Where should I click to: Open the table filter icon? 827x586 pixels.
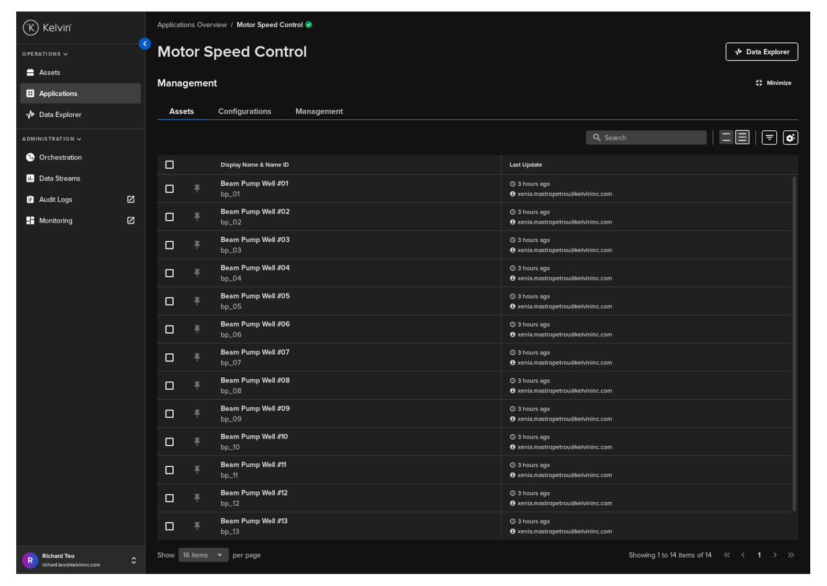(769, 138)
